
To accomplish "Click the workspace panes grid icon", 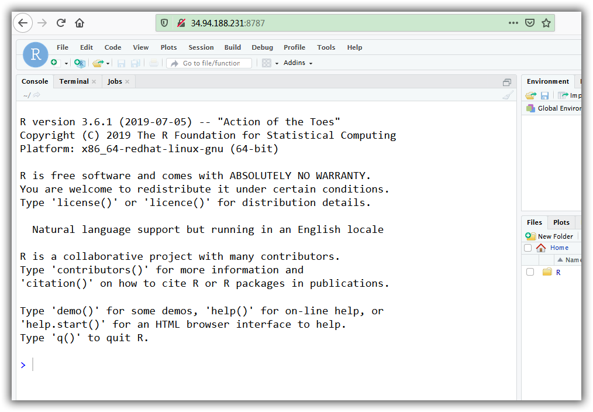I will 266,63.
